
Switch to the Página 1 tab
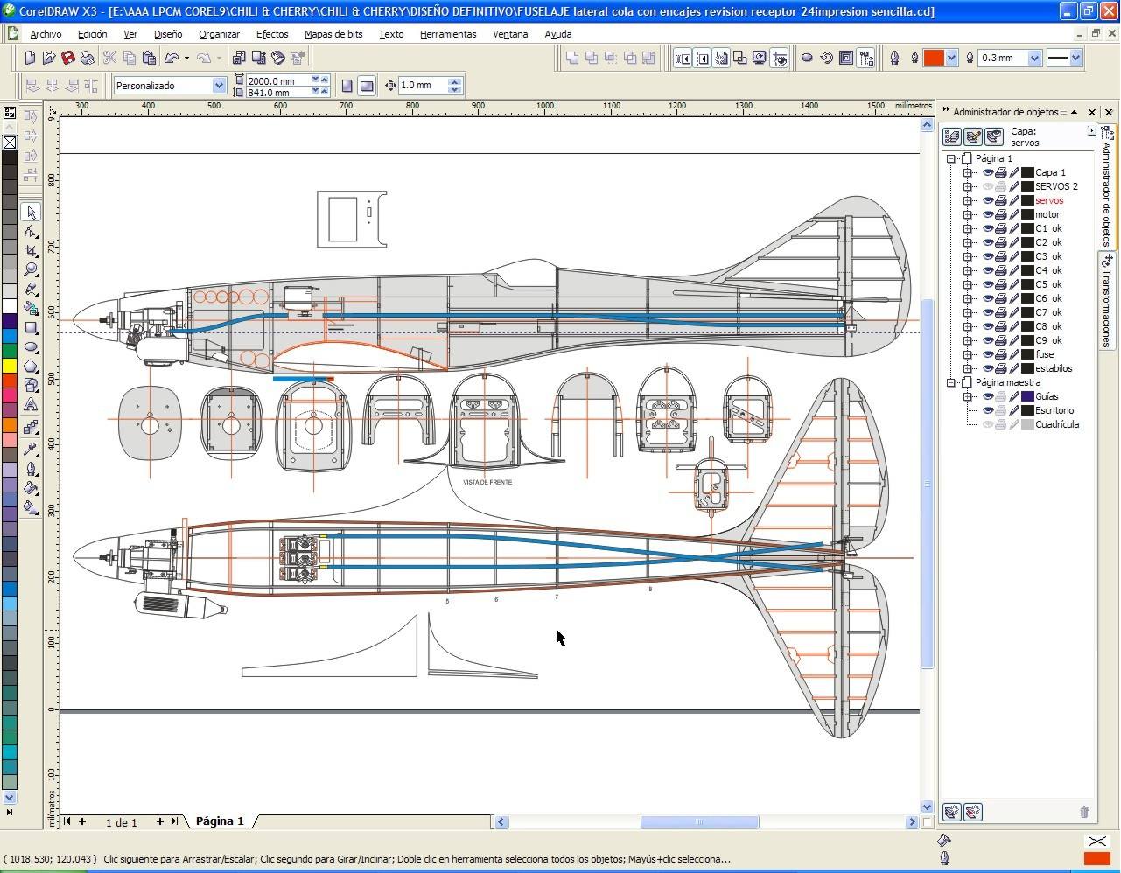(x=220, y=821)
